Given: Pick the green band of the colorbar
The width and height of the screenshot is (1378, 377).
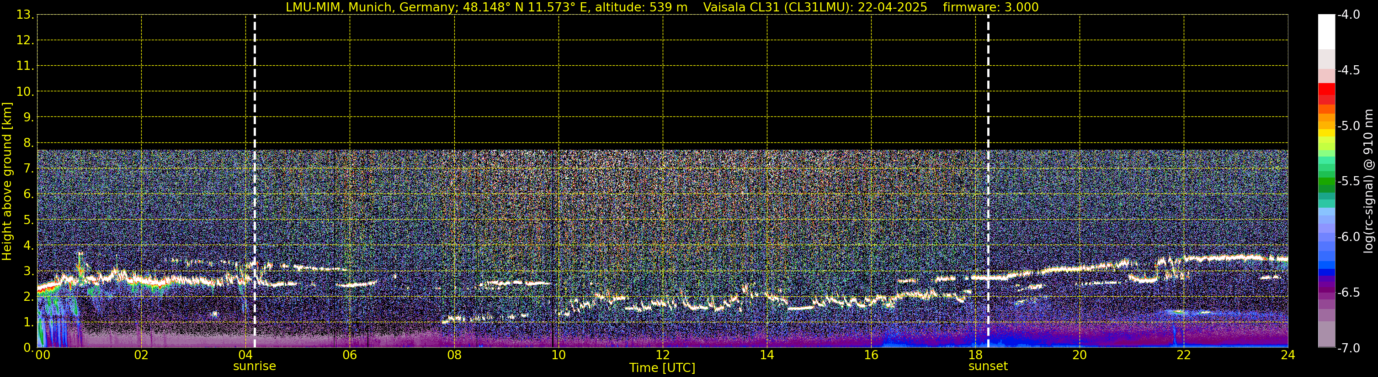Looking at the screenshot, I should coord(1326,184).
